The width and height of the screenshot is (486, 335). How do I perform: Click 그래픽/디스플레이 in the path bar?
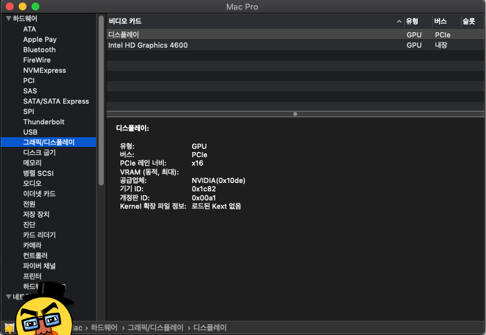(155, 328)
